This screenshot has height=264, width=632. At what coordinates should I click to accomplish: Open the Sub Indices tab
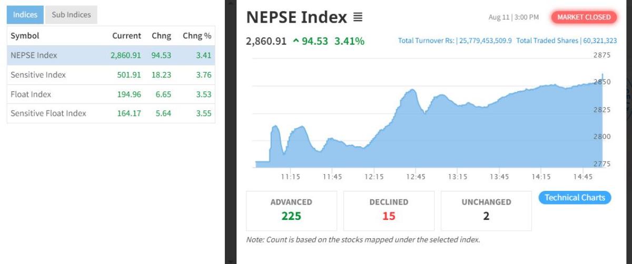coord(71,15)
